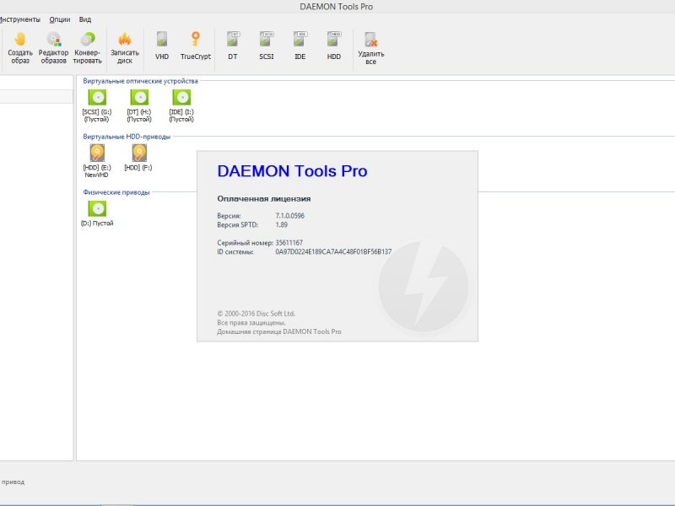Screen dimensions: 675x506
Task: Add a SCSI virtual drive
Action: [x=267, y=46]
